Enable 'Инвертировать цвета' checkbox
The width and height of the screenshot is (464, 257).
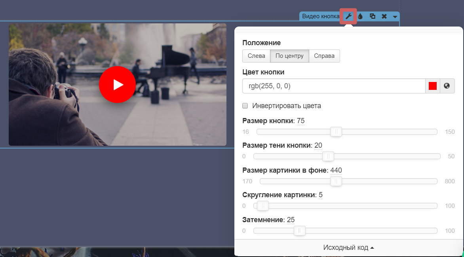point(245,106)
